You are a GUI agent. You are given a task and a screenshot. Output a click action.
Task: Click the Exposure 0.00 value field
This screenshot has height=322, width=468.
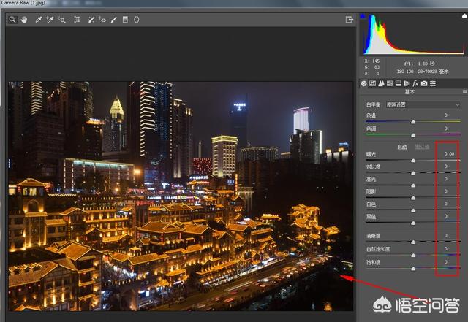click(448, 154)
